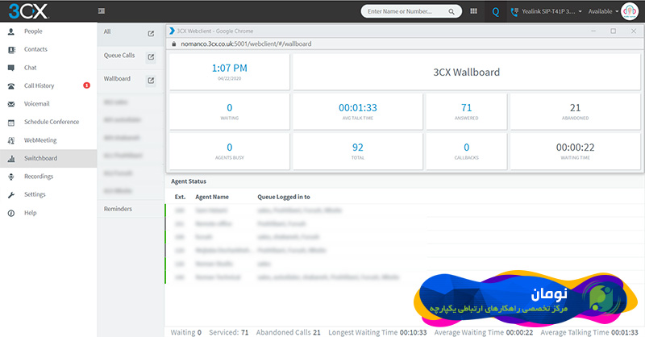The image size is (645, 337).
Task: Click the phone device icon
Action: [514, 11]
